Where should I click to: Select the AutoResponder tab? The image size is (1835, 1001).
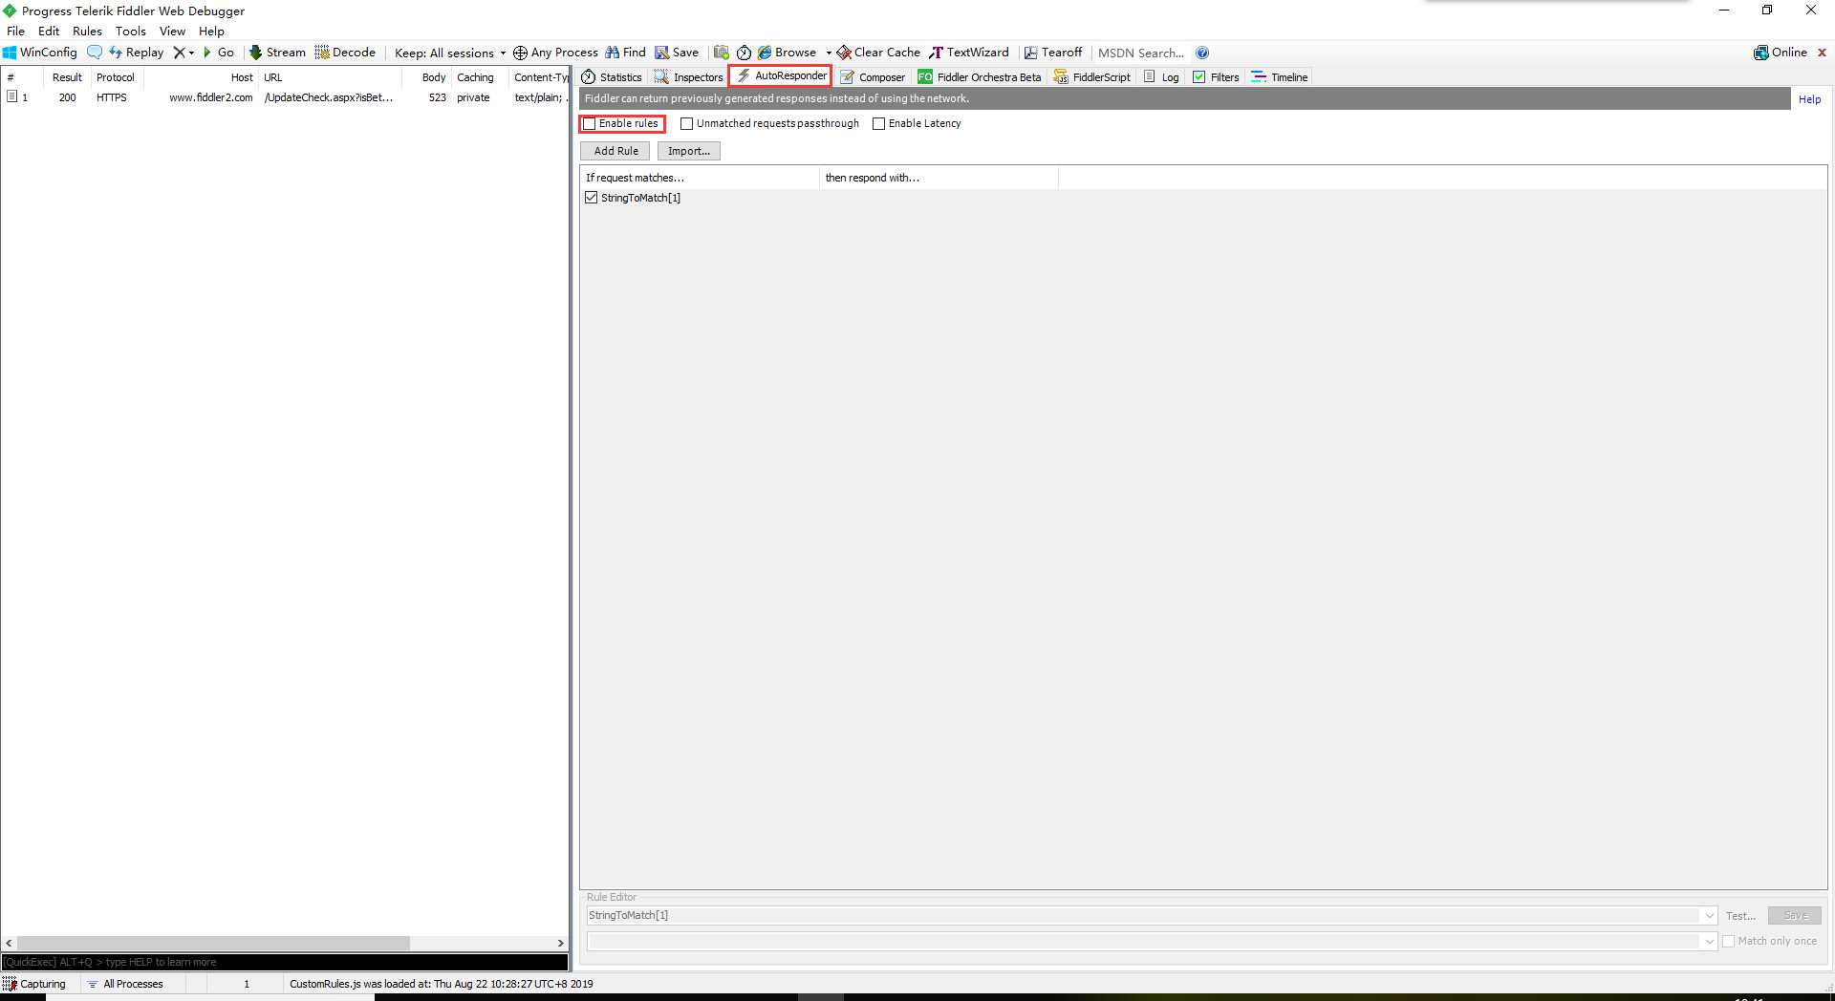pos(781,75)
